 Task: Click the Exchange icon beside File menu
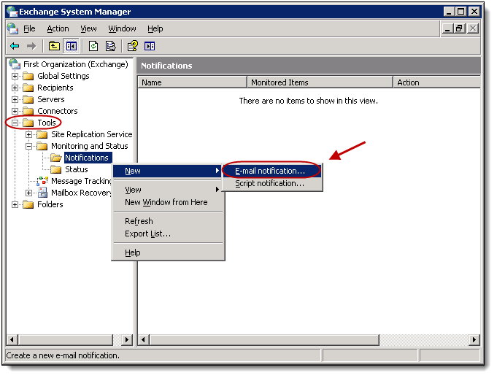click(12, 28)
